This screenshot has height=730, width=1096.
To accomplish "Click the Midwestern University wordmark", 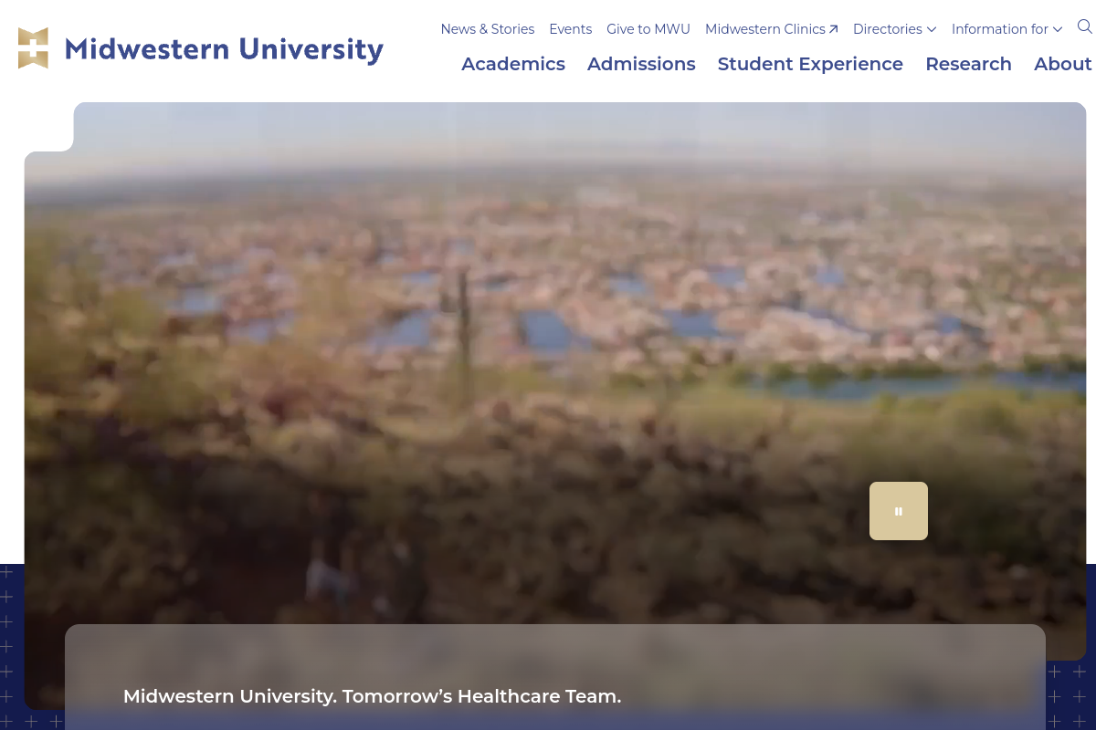I will [x=224, y=48].
